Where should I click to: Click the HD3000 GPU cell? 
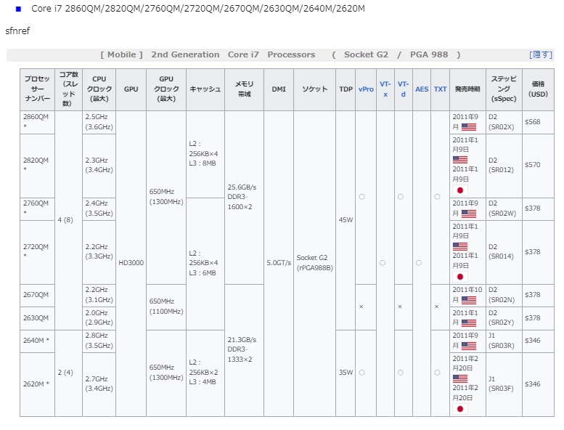(131, 264)
